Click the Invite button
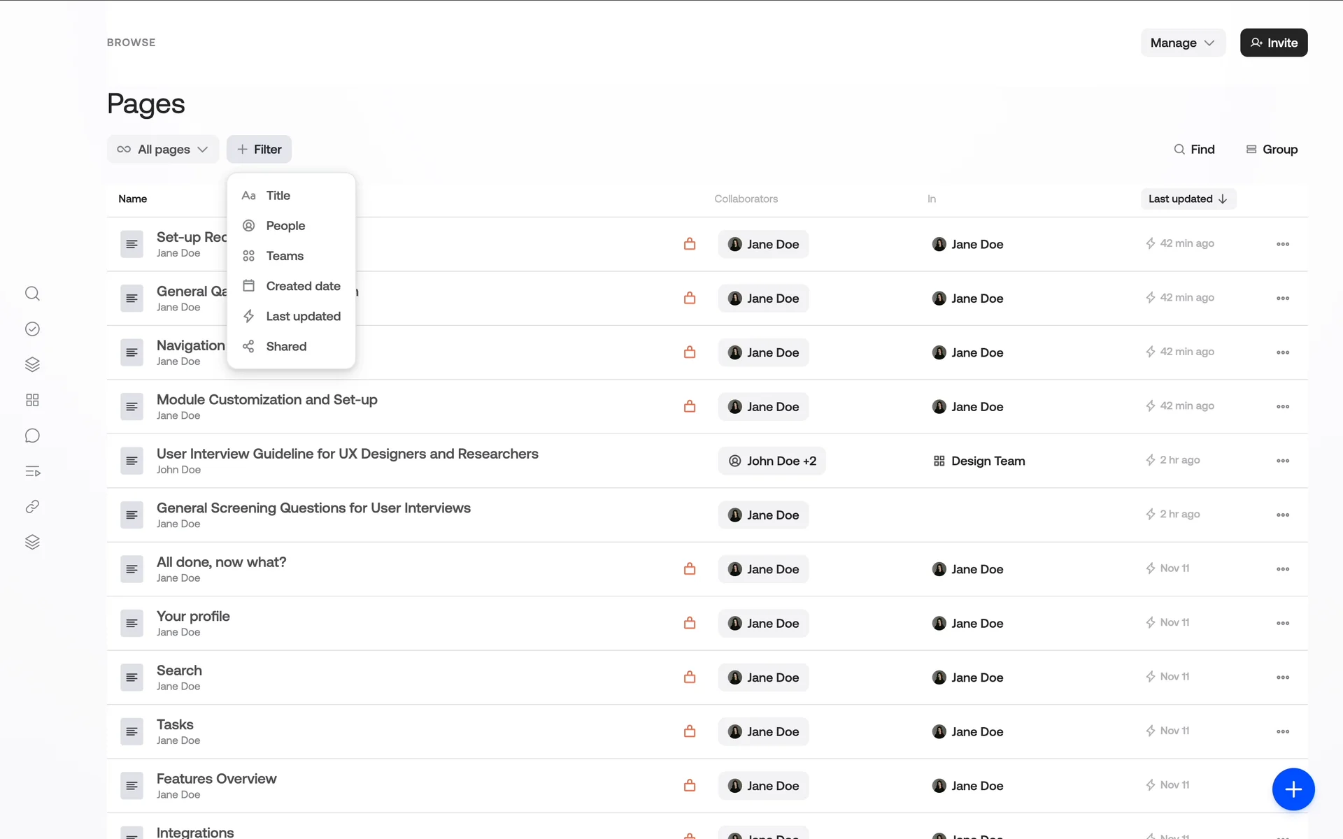The width and height of the screenshot is (1343, 839). pyautogui.click(x=1273, y=43)
